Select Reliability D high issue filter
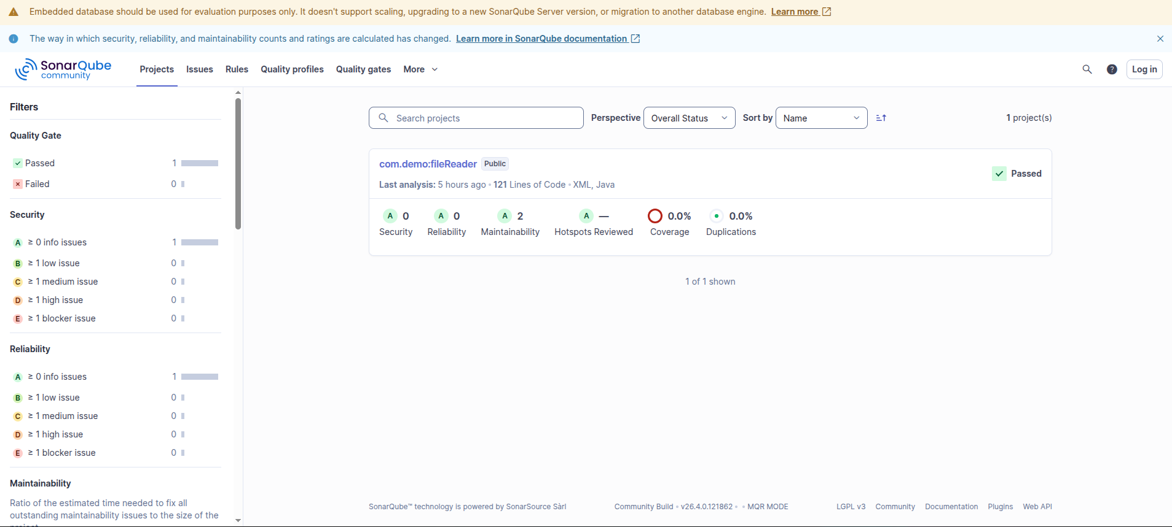1172x527 pixels. pyautogui.click(x=114, y=434)
